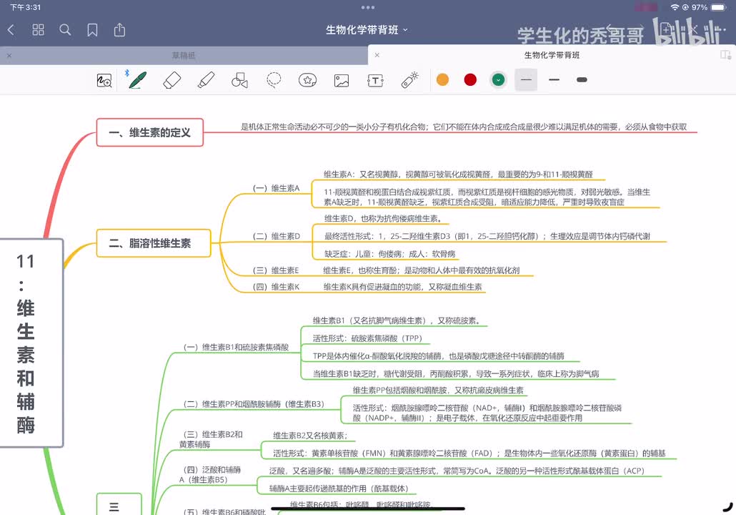
Task: Tap the back arrow
Action: coord(11,30)
